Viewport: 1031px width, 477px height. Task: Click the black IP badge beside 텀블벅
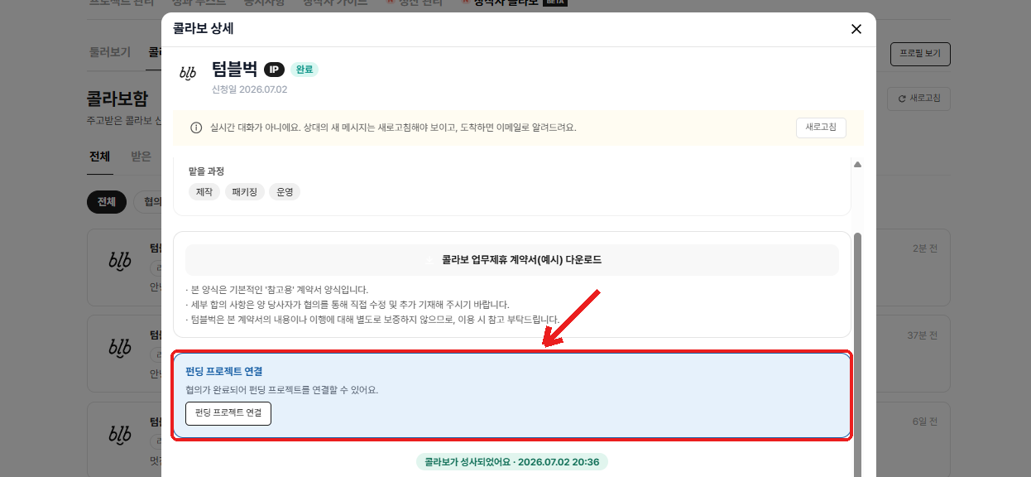(x=274, y=70)
